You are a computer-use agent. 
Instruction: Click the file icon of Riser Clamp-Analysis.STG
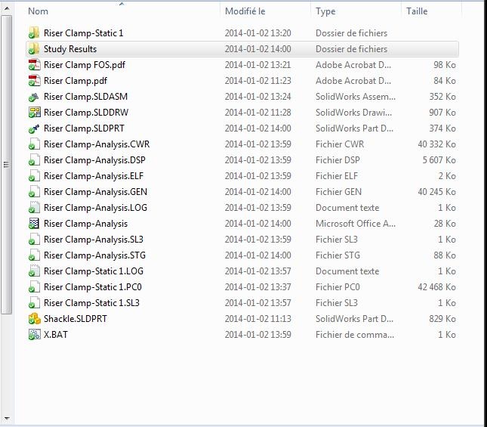click(x=34, y=255)
